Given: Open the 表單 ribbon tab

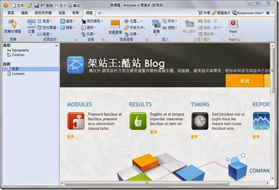Looking at the screenshot, I should click(75, 13).
